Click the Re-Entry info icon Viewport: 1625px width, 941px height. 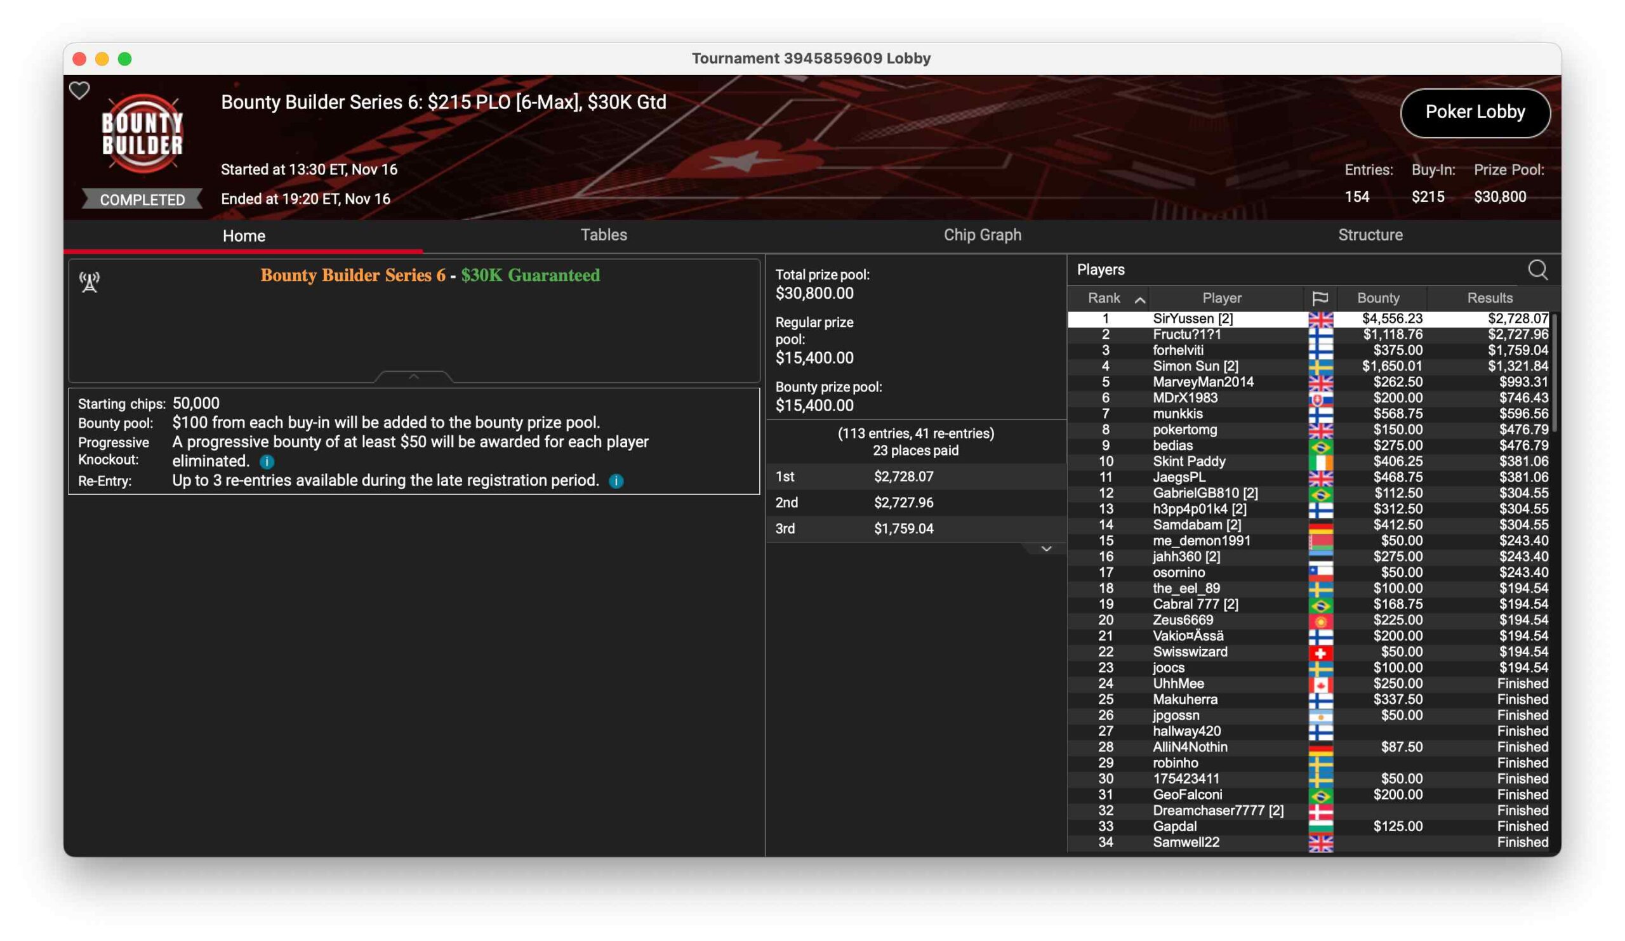(x=616, y=481)
